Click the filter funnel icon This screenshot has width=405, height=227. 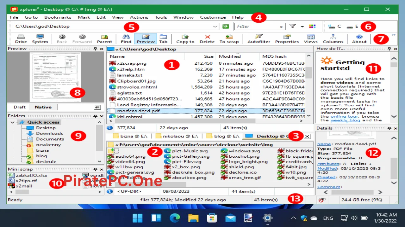click(293, 26)
